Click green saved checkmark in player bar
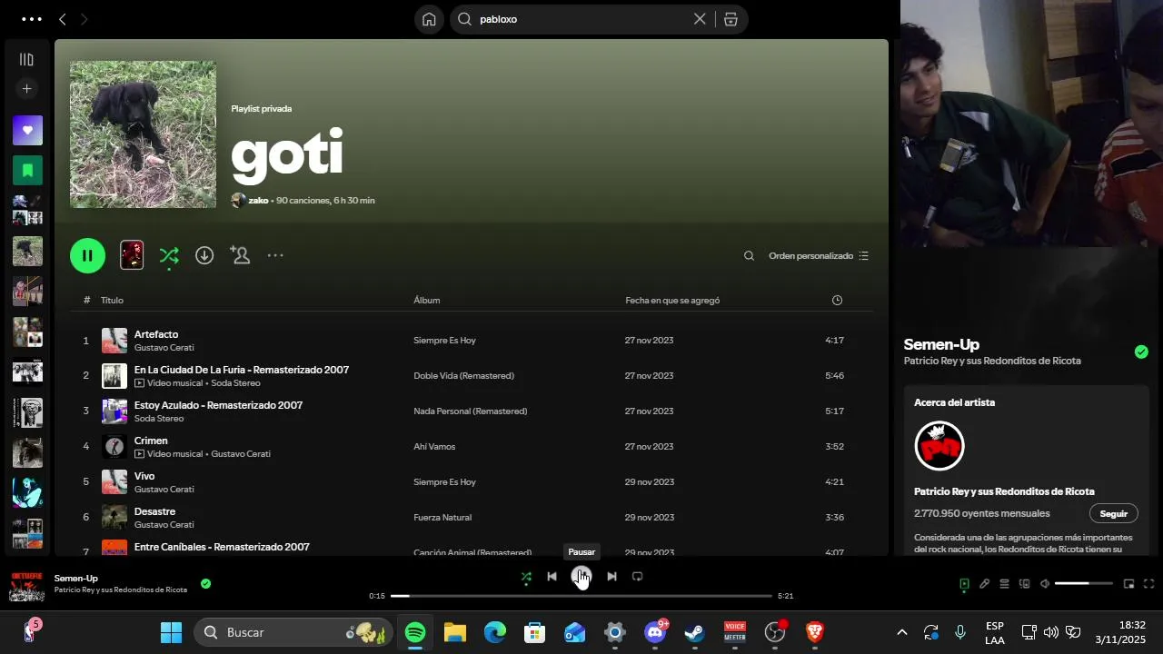The image size is (1163, 654). click(205, 583)
